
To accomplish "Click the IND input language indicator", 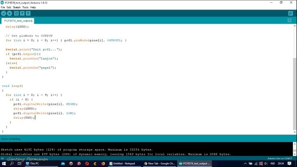I will (272, 163).
